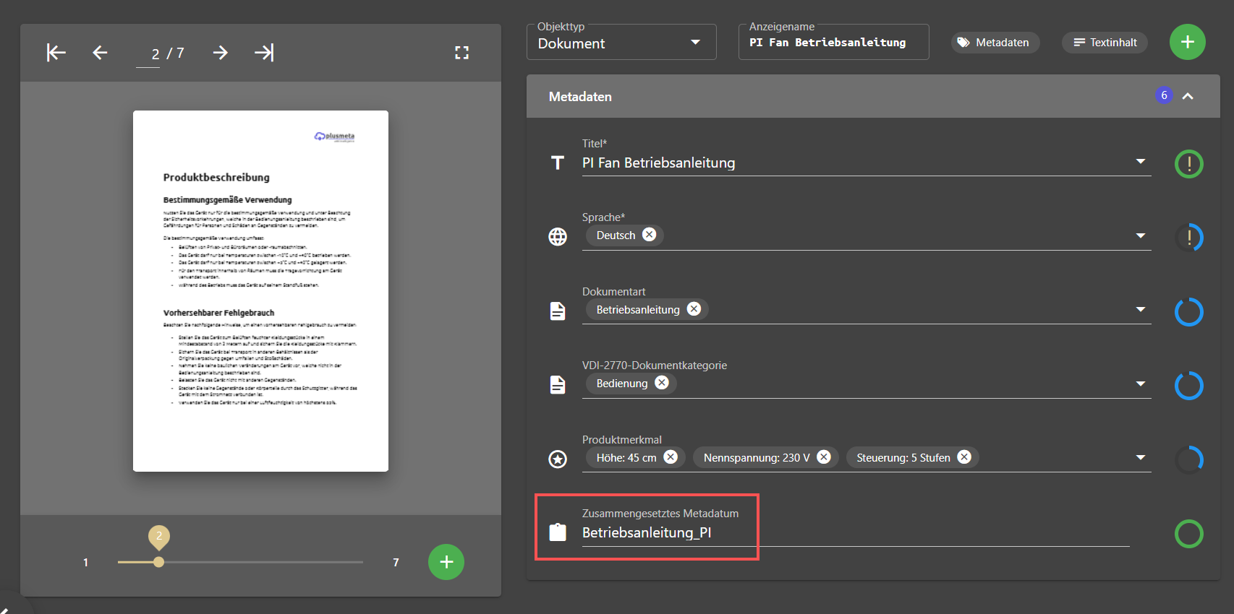Screen dimensions: 1234x614
Task: Remove the Betriebsanleitung chip
Action: 694,309
